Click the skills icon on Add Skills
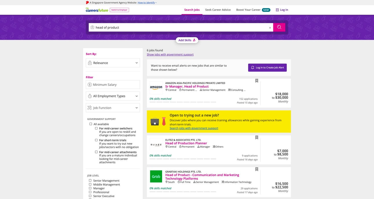 (x=194, y=40)
